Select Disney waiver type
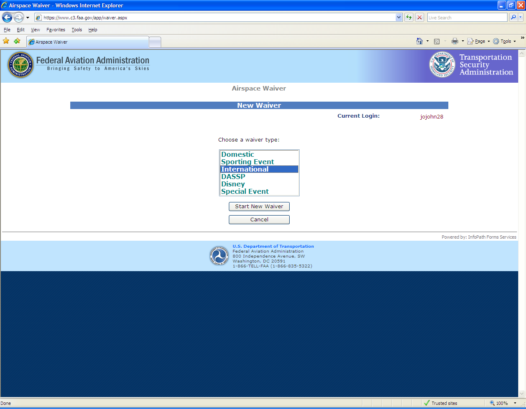The image size is (526, 409). point(259,184)
